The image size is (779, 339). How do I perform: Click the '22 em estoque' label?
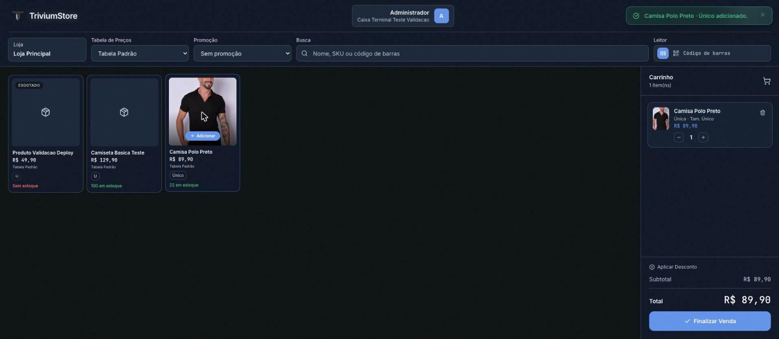point(184,185)
